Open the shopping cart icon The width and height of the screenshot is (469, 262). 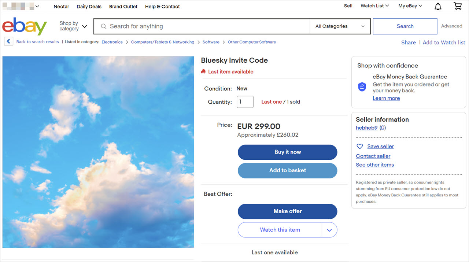tap(458, 6)
